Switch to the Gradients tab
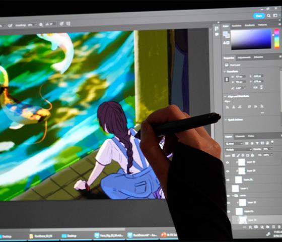The height and width of the screenshot is (242, 282). click(x=250, y=25)
